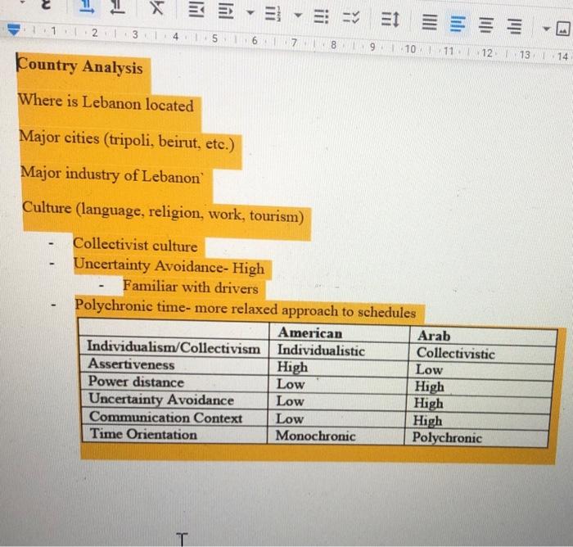573x547 pixels.
Task: Select the highlighted left align icon
Action: pos(458,24)
